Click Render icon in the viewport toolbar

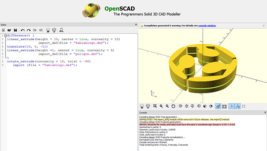(x=148, y=106)
